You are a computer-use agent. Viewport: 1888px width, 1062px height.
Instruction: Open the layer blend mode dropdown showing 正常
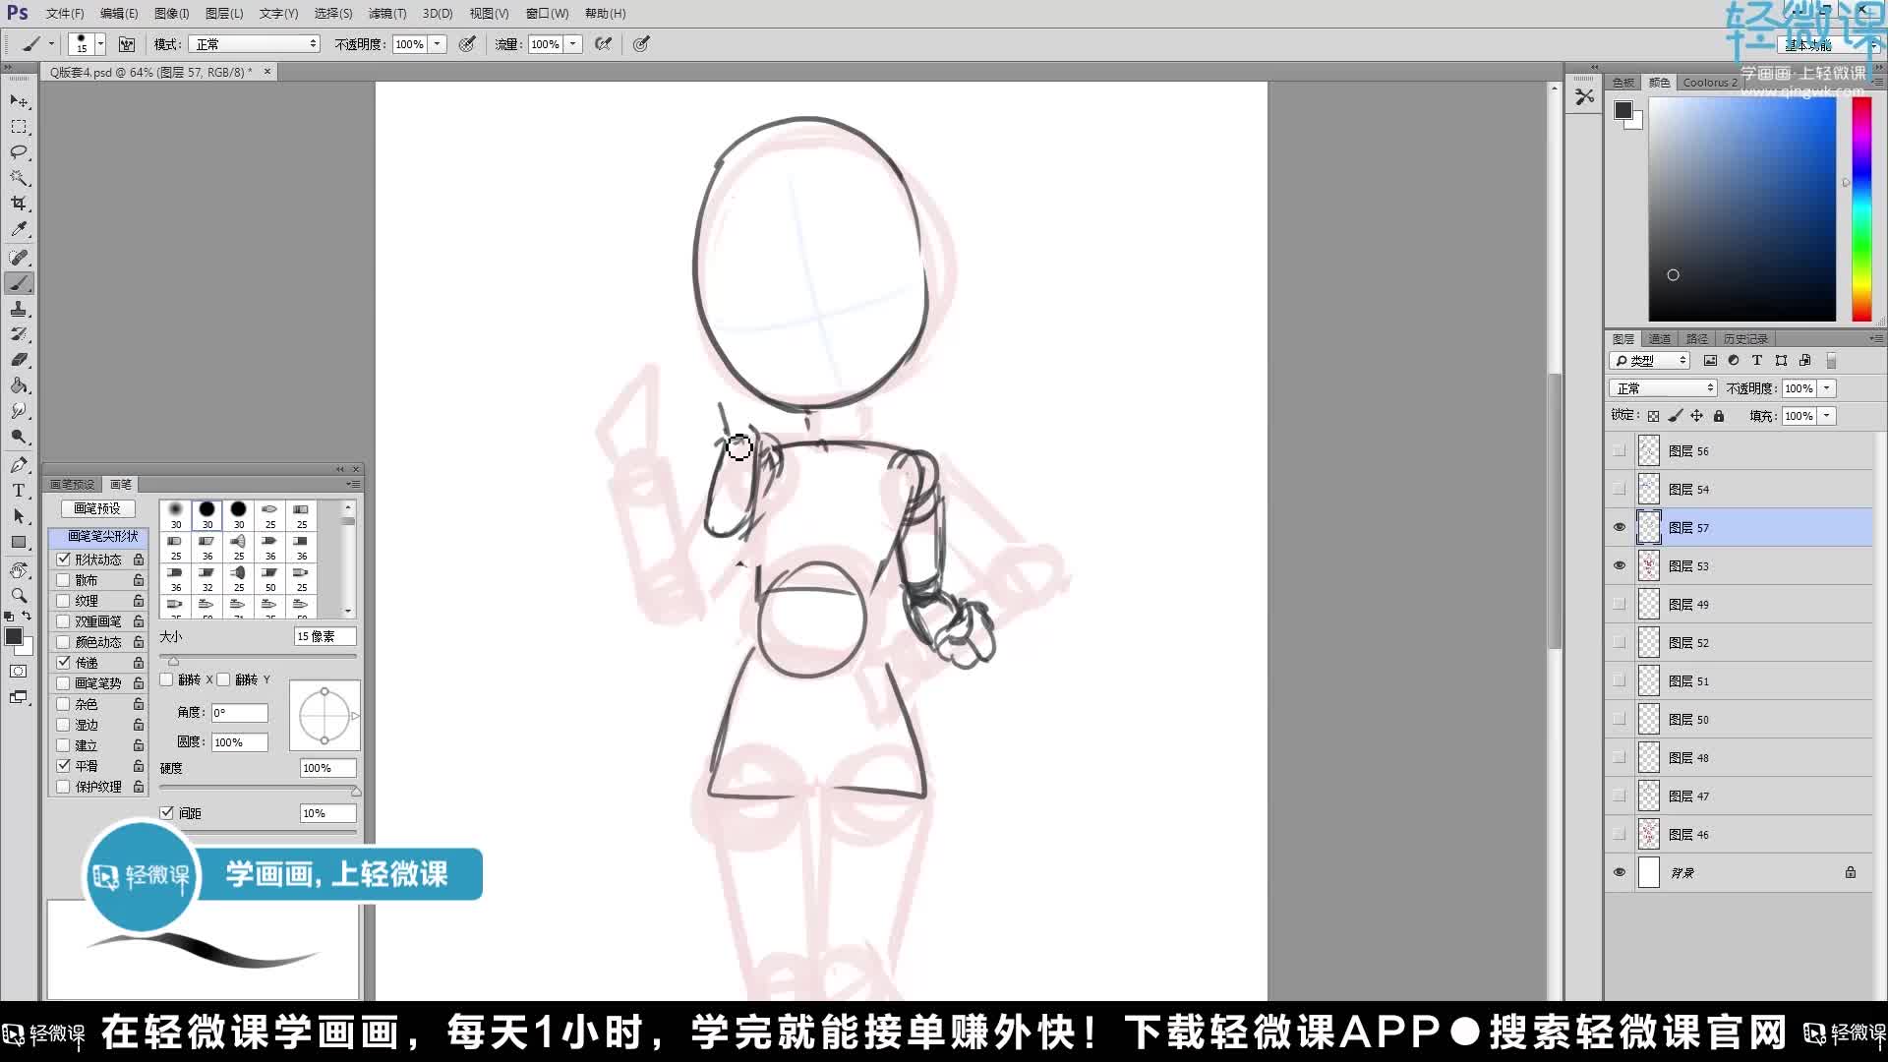click(1662, 387)
